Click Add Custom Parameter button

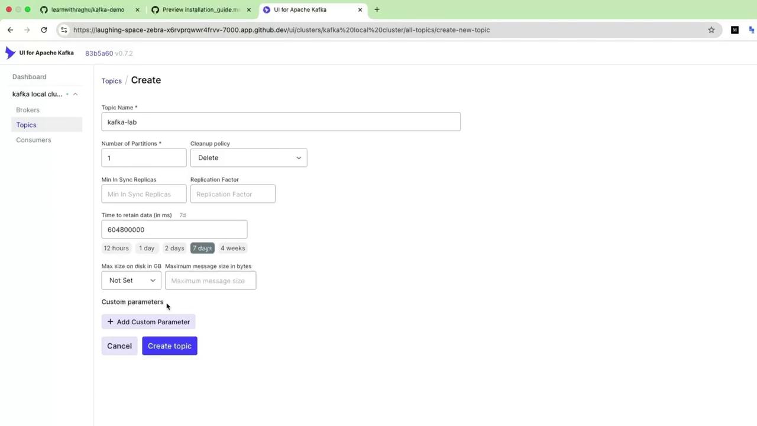[148, 322]
